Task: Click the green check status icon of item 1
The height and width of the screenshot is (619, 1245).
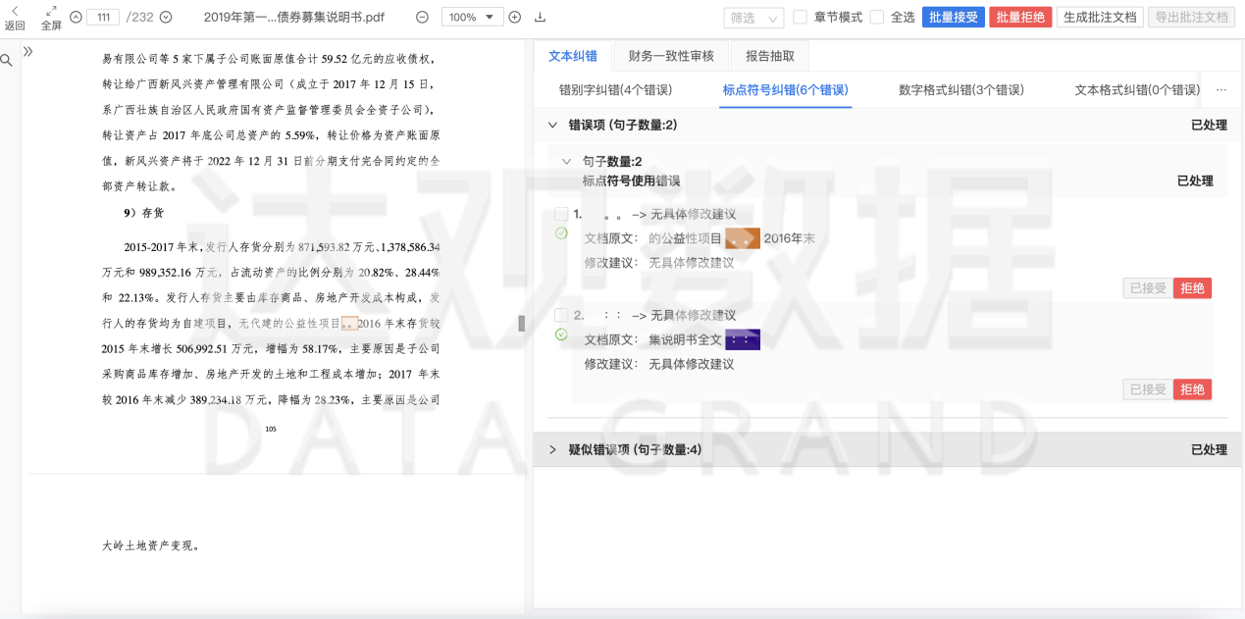Action: pos(561,233)
